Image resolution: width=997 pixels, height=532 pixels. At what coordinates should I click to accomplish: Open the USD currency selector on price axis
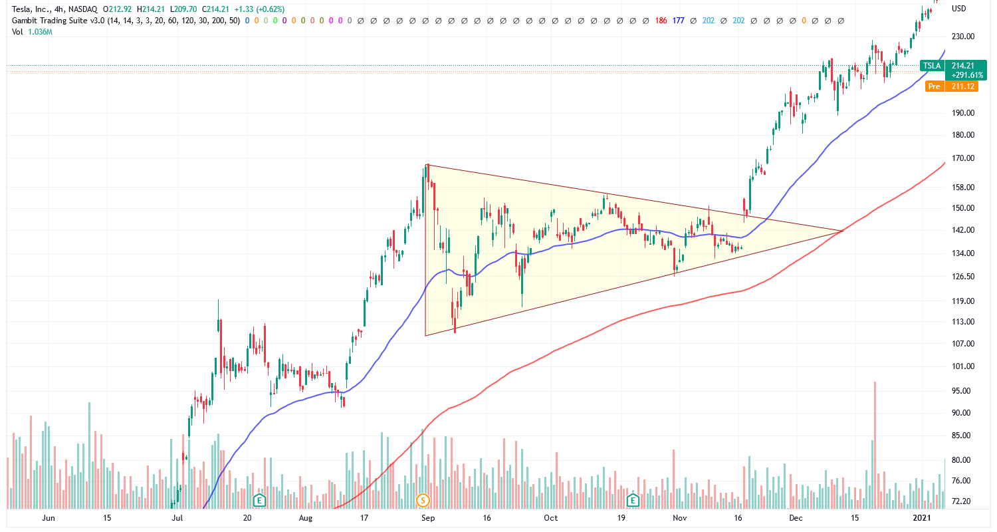(x=959, y=9)
